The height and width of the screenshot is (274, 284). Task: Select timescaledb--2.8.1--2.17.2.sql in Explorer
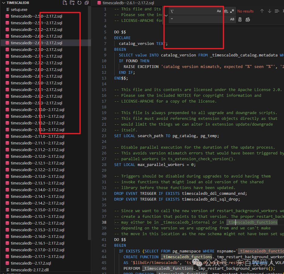36,76
